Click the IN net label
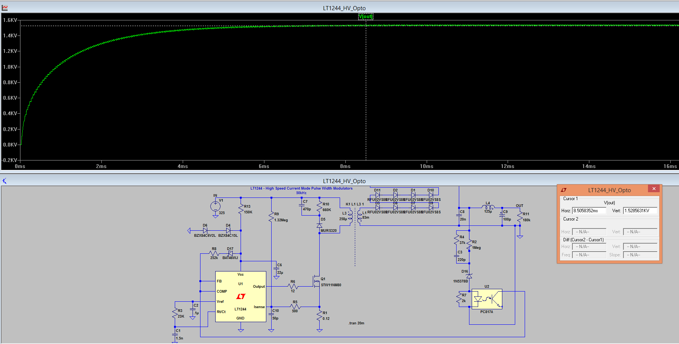 tap(215, 196)
